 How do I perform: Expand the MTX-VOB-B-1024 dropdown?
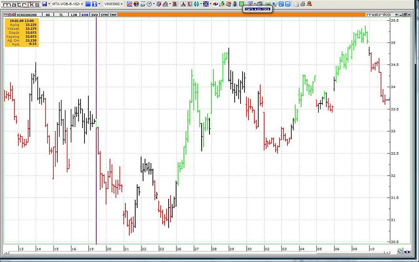pos(82,4)
